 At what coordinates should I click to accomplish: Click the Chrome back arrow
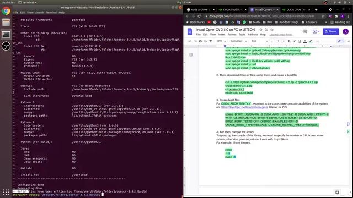(188, 16)
